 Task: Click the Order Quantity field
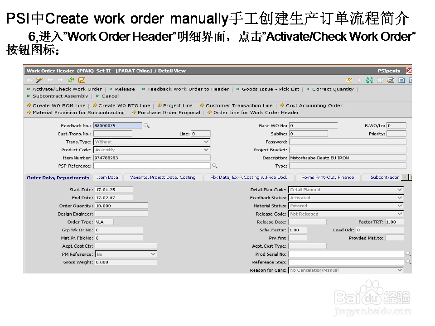(x=121, y=206)
